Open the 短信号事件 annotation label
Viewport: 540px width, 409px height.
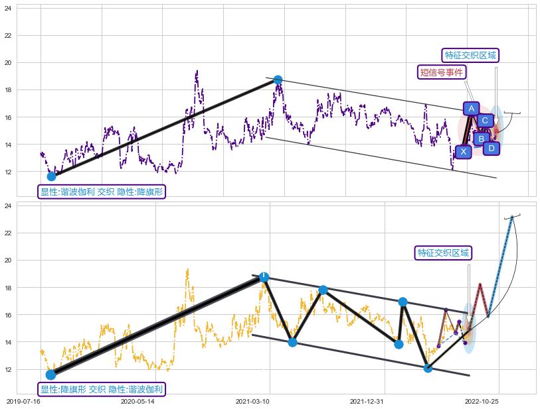pyautogui.click(x=442, y=72)
